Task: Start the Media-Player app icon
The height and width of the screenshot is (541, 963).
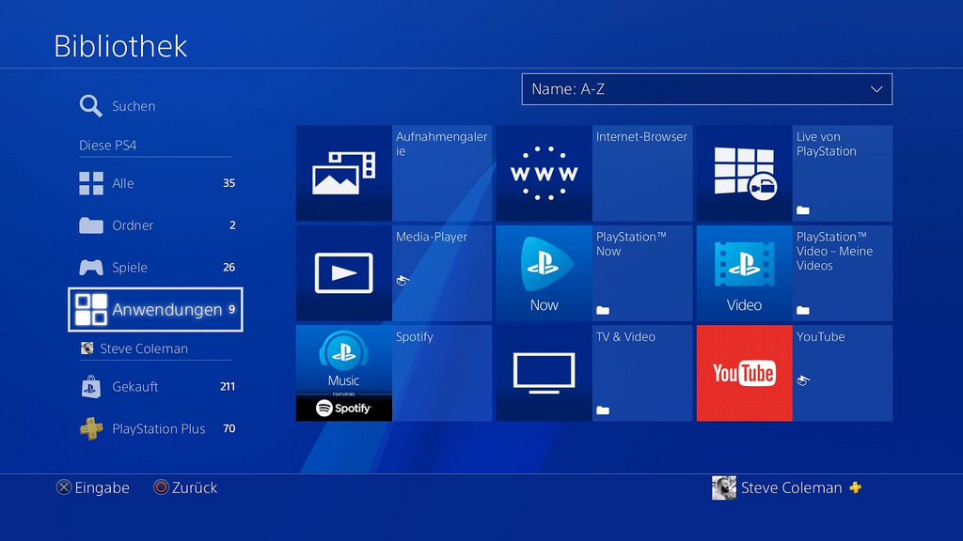Action: pyautogui.click(x=343, y=273)
